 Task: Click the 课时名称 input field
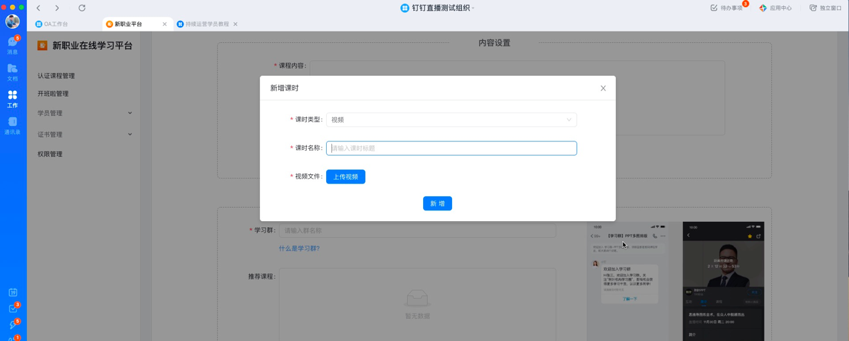click(451, 148)
